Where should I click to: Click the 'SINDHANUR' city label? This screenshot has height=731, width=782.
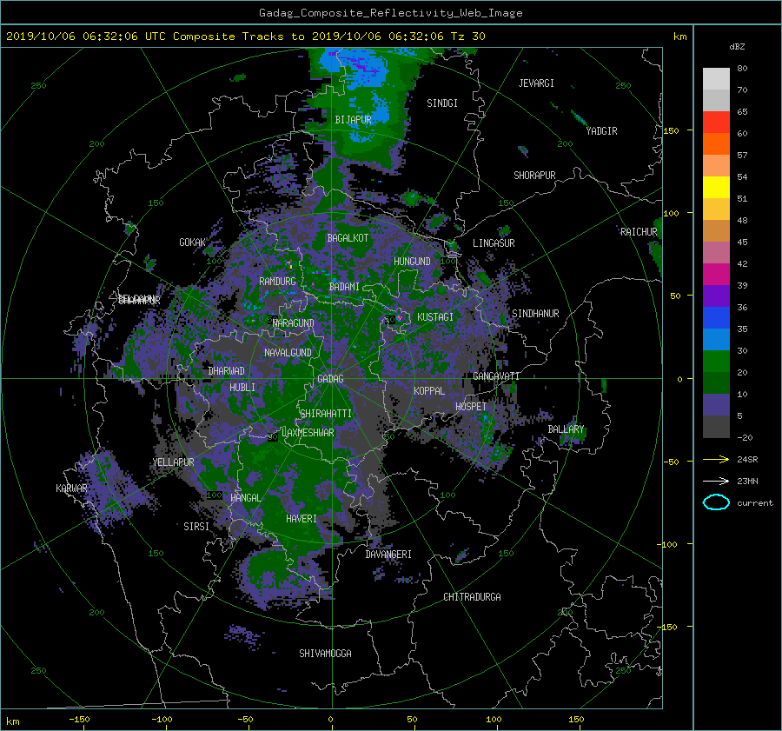[x=535, y=314]
